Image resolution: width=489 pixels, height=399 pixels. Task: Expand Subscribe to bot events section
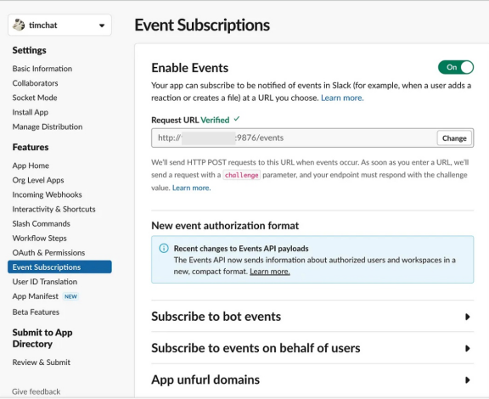pyautogui.click(x=312, y=317)
